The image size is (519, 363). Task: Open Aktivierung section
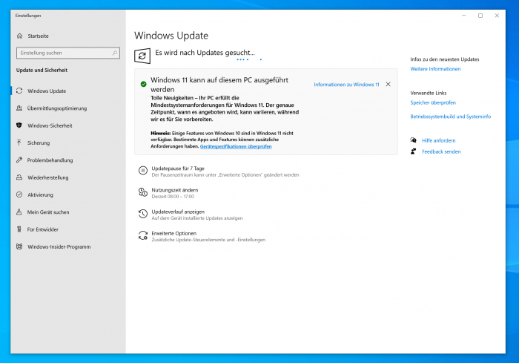tap(40, 194)
